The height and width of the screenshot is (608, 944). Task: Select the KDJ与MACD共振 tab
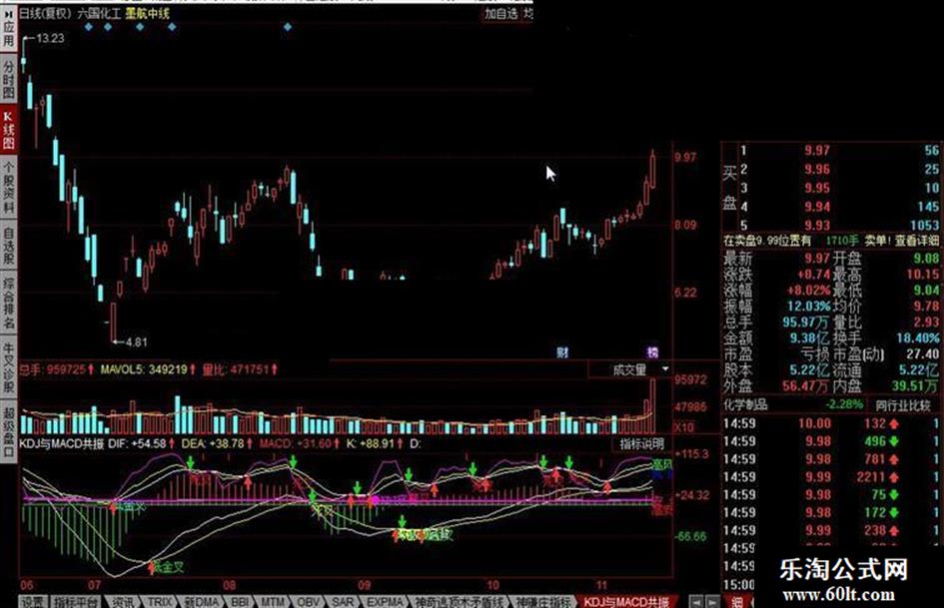(x=626, y=601)
